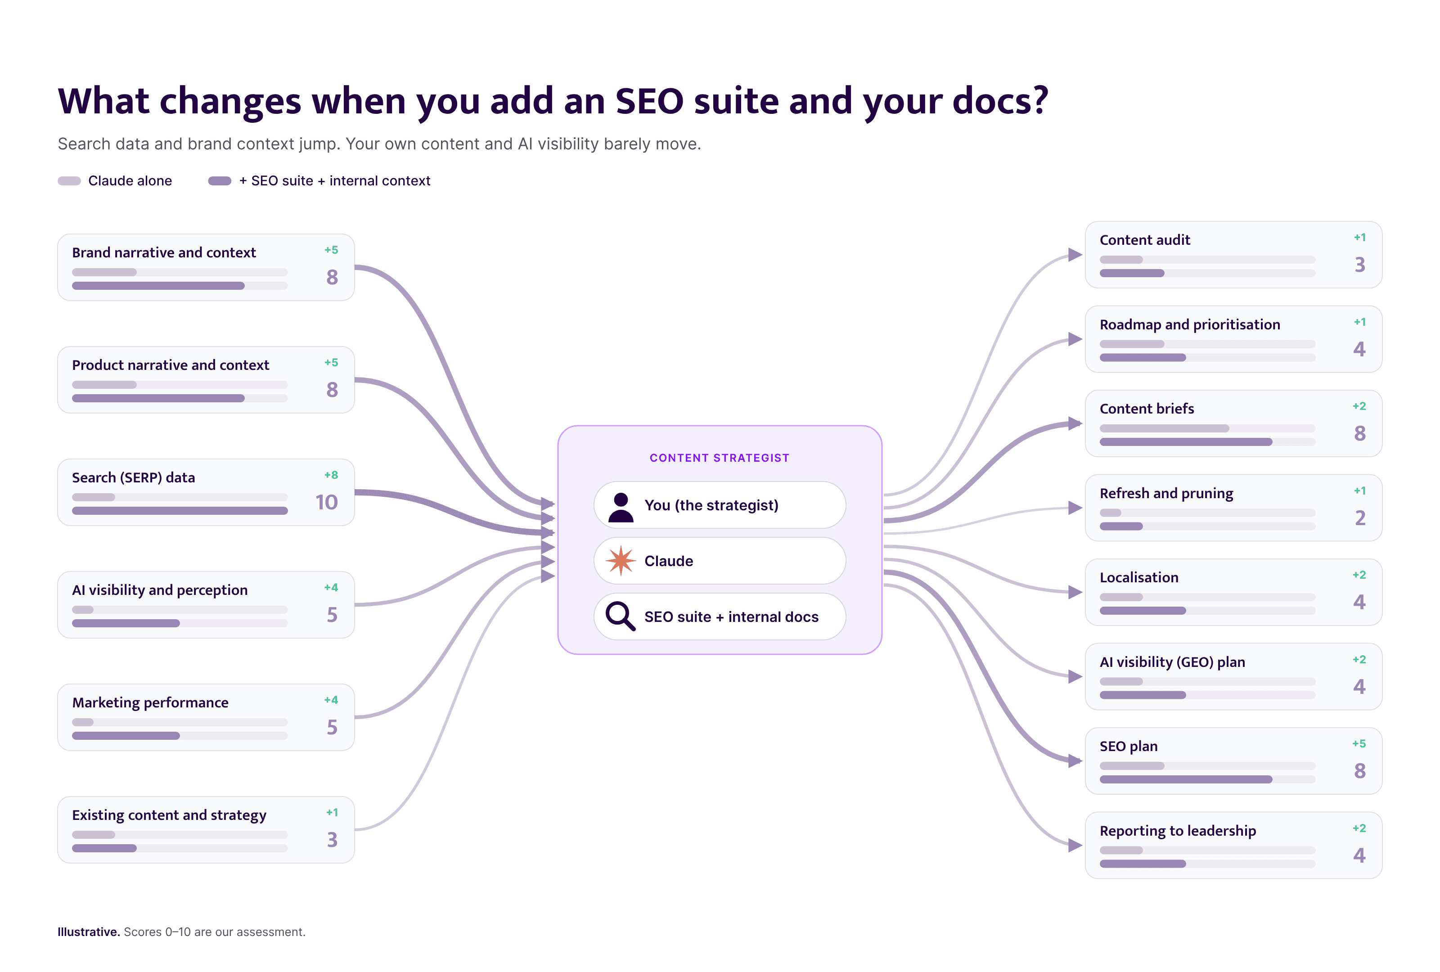
Task: Click 'Search (SERP) data' card title
Action: pyautogui.click(x=133, y=477)
